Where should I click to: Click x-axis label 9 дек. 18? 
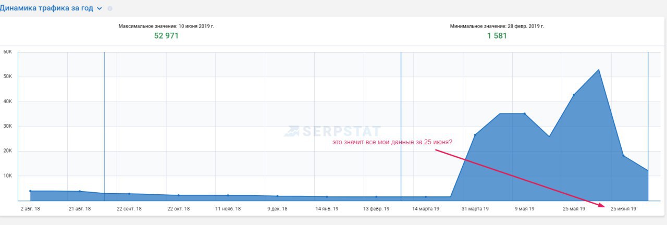tap(277, 208)
